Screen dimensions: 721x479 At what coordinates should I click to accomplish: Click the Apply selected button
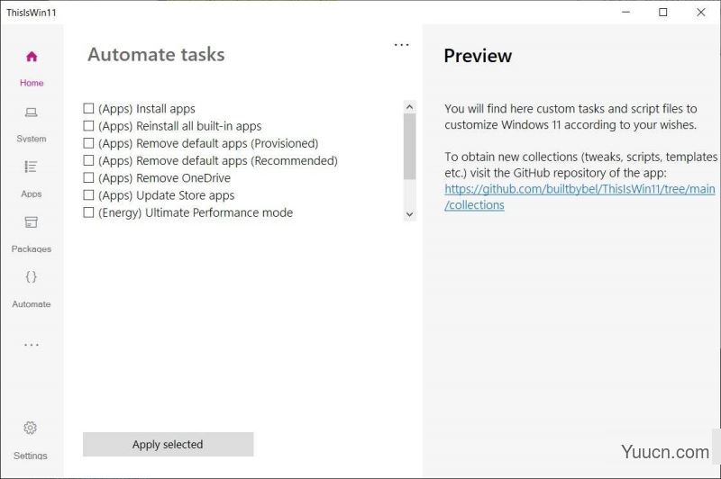(x=168, y=444)
